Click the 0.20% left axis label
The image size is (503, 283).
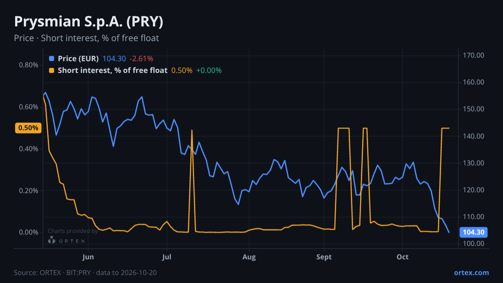tap(29, 191)
